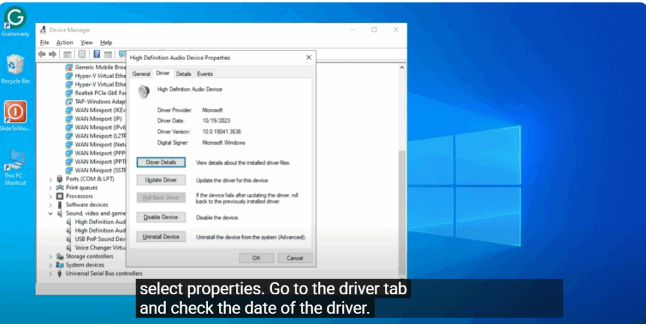This screenshot has height=324, width=646.
Task: Click the Device Manager vertical scrollbar thumb
Action: pyautogui.click(x=402, y=212)
